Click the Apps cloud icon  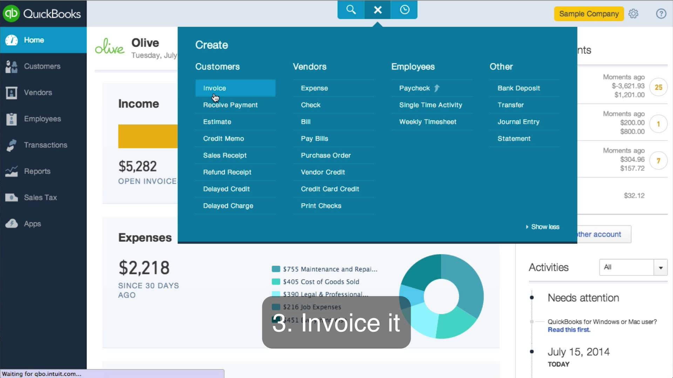pos(12,223)
